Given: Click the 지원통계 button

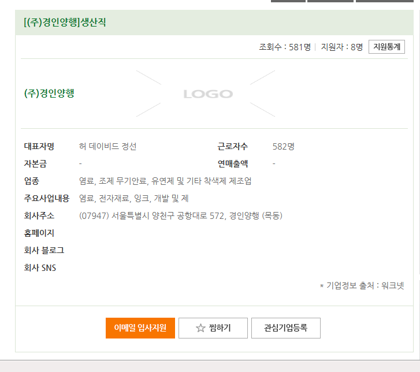Looking at the screenshot, I should (386, 47).
